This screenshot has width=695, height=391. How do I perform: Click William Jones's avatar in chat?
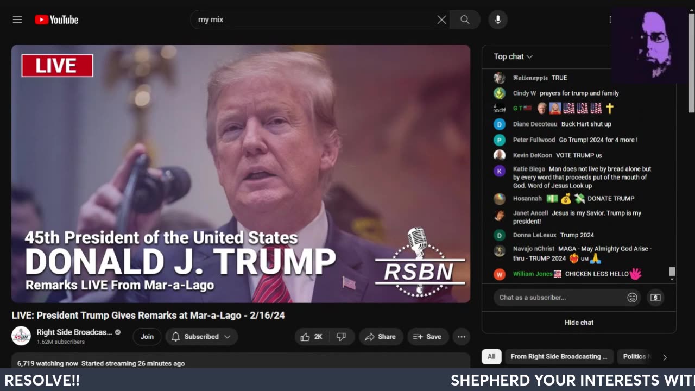pyautogui.click(x=500, y=274)
